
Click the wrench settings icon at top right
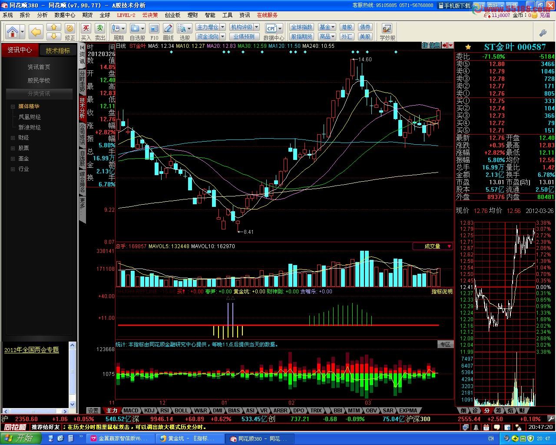pos(543,33)
